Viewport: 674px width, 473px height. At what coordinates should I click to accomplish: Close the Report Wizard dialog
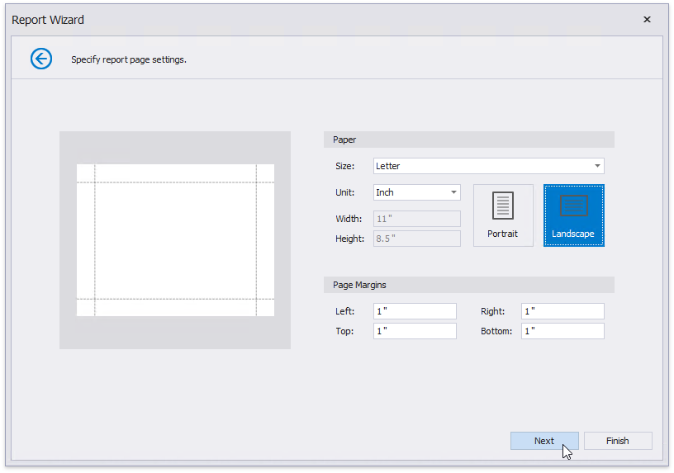coord(647,20)
